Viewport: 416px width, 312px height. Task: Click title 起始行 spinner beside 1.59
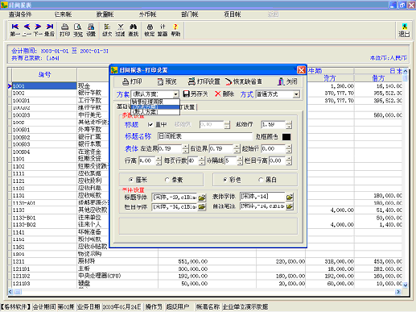pos(289,125)
